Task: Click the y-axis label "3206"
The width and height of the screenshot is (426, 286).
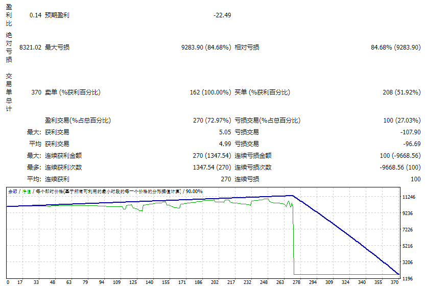Action: pos(408,263)
